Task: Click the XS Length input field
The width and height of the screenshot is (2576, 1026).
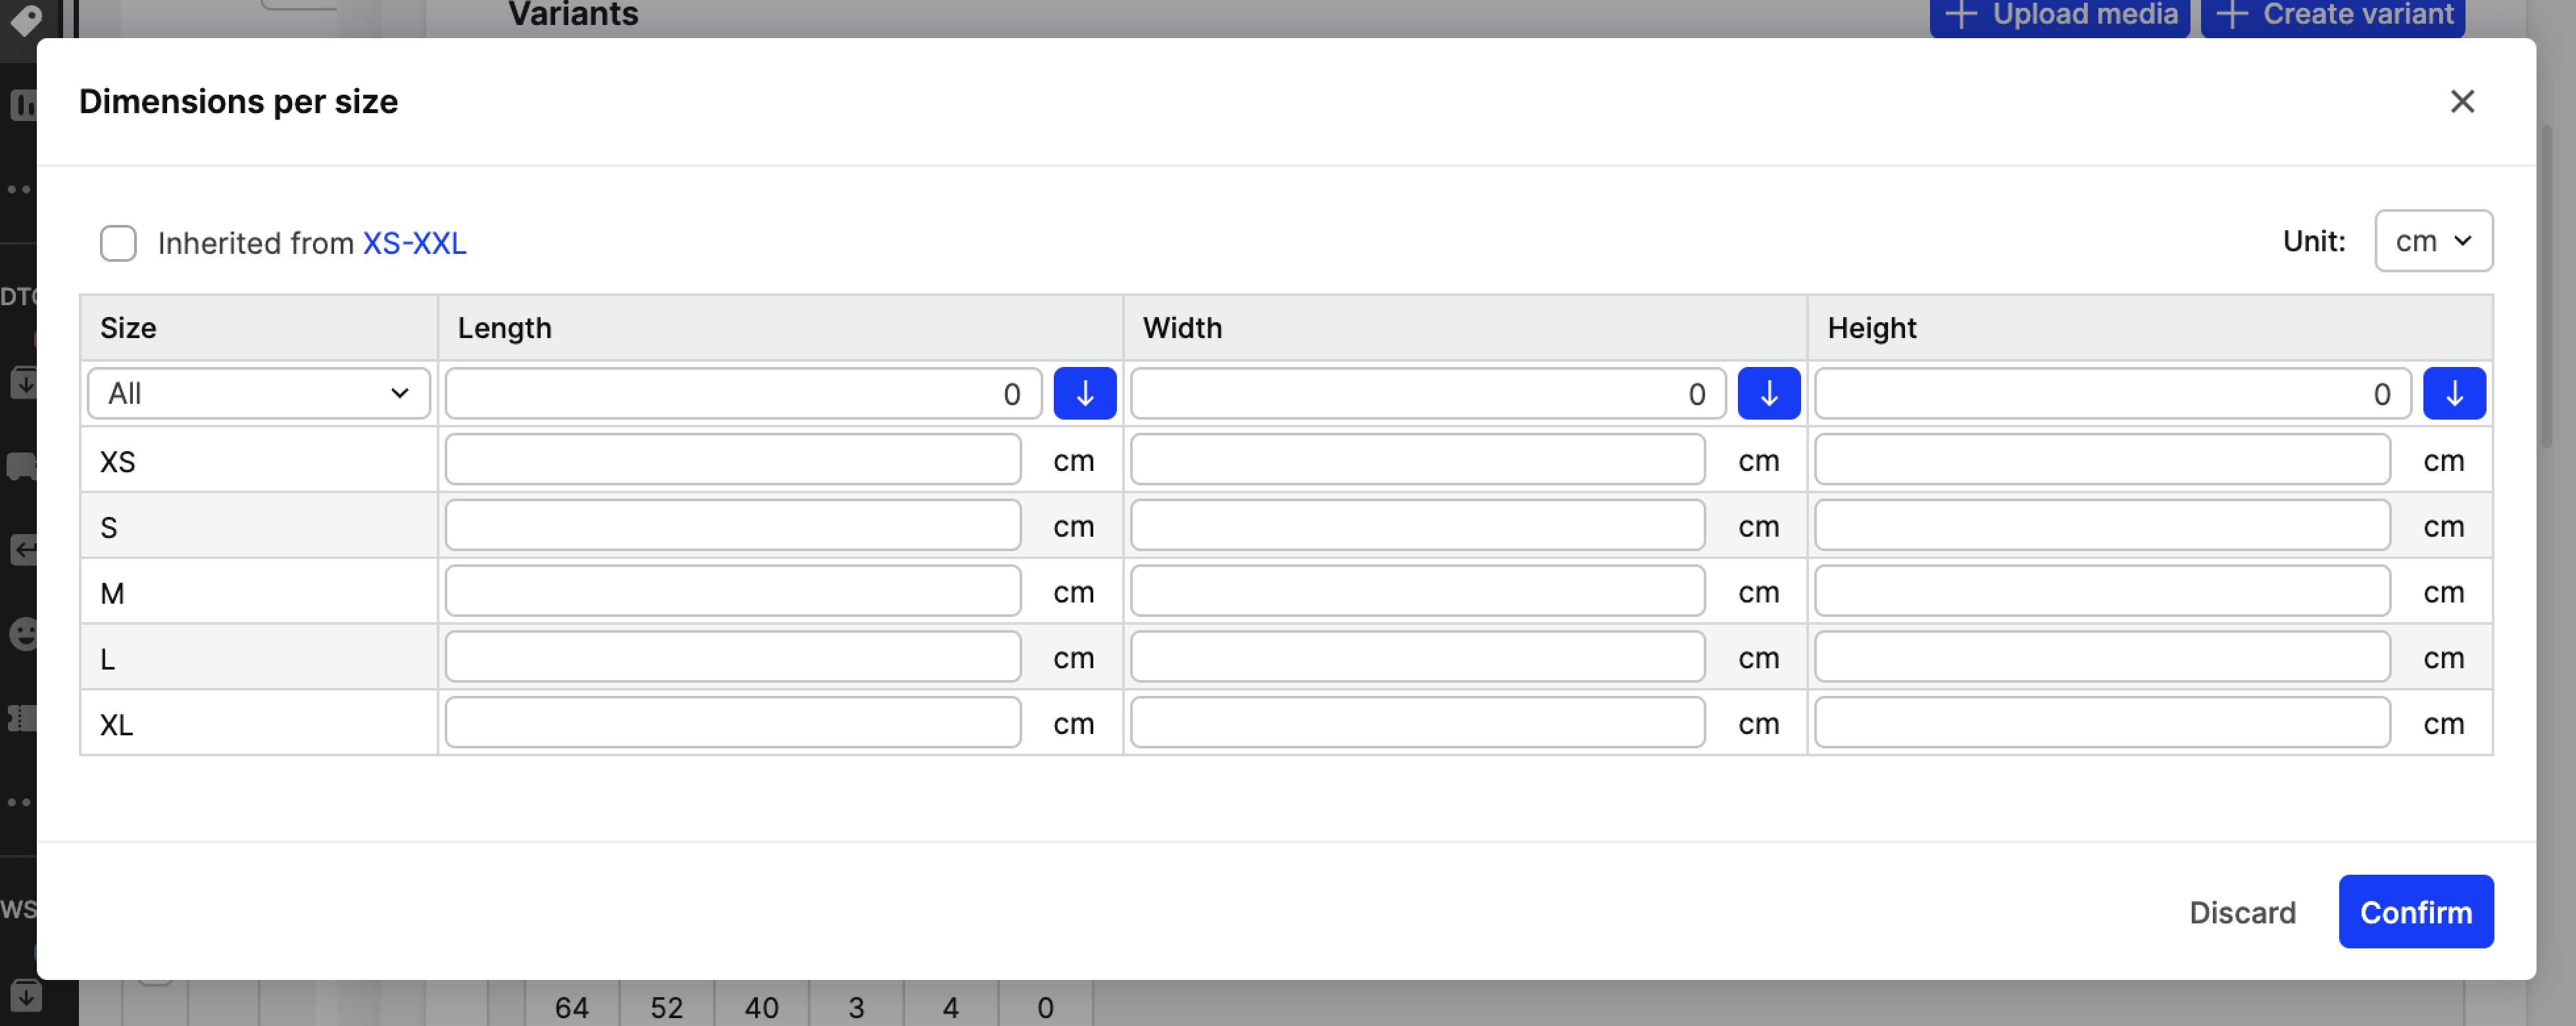Action: tap(733, 459)
